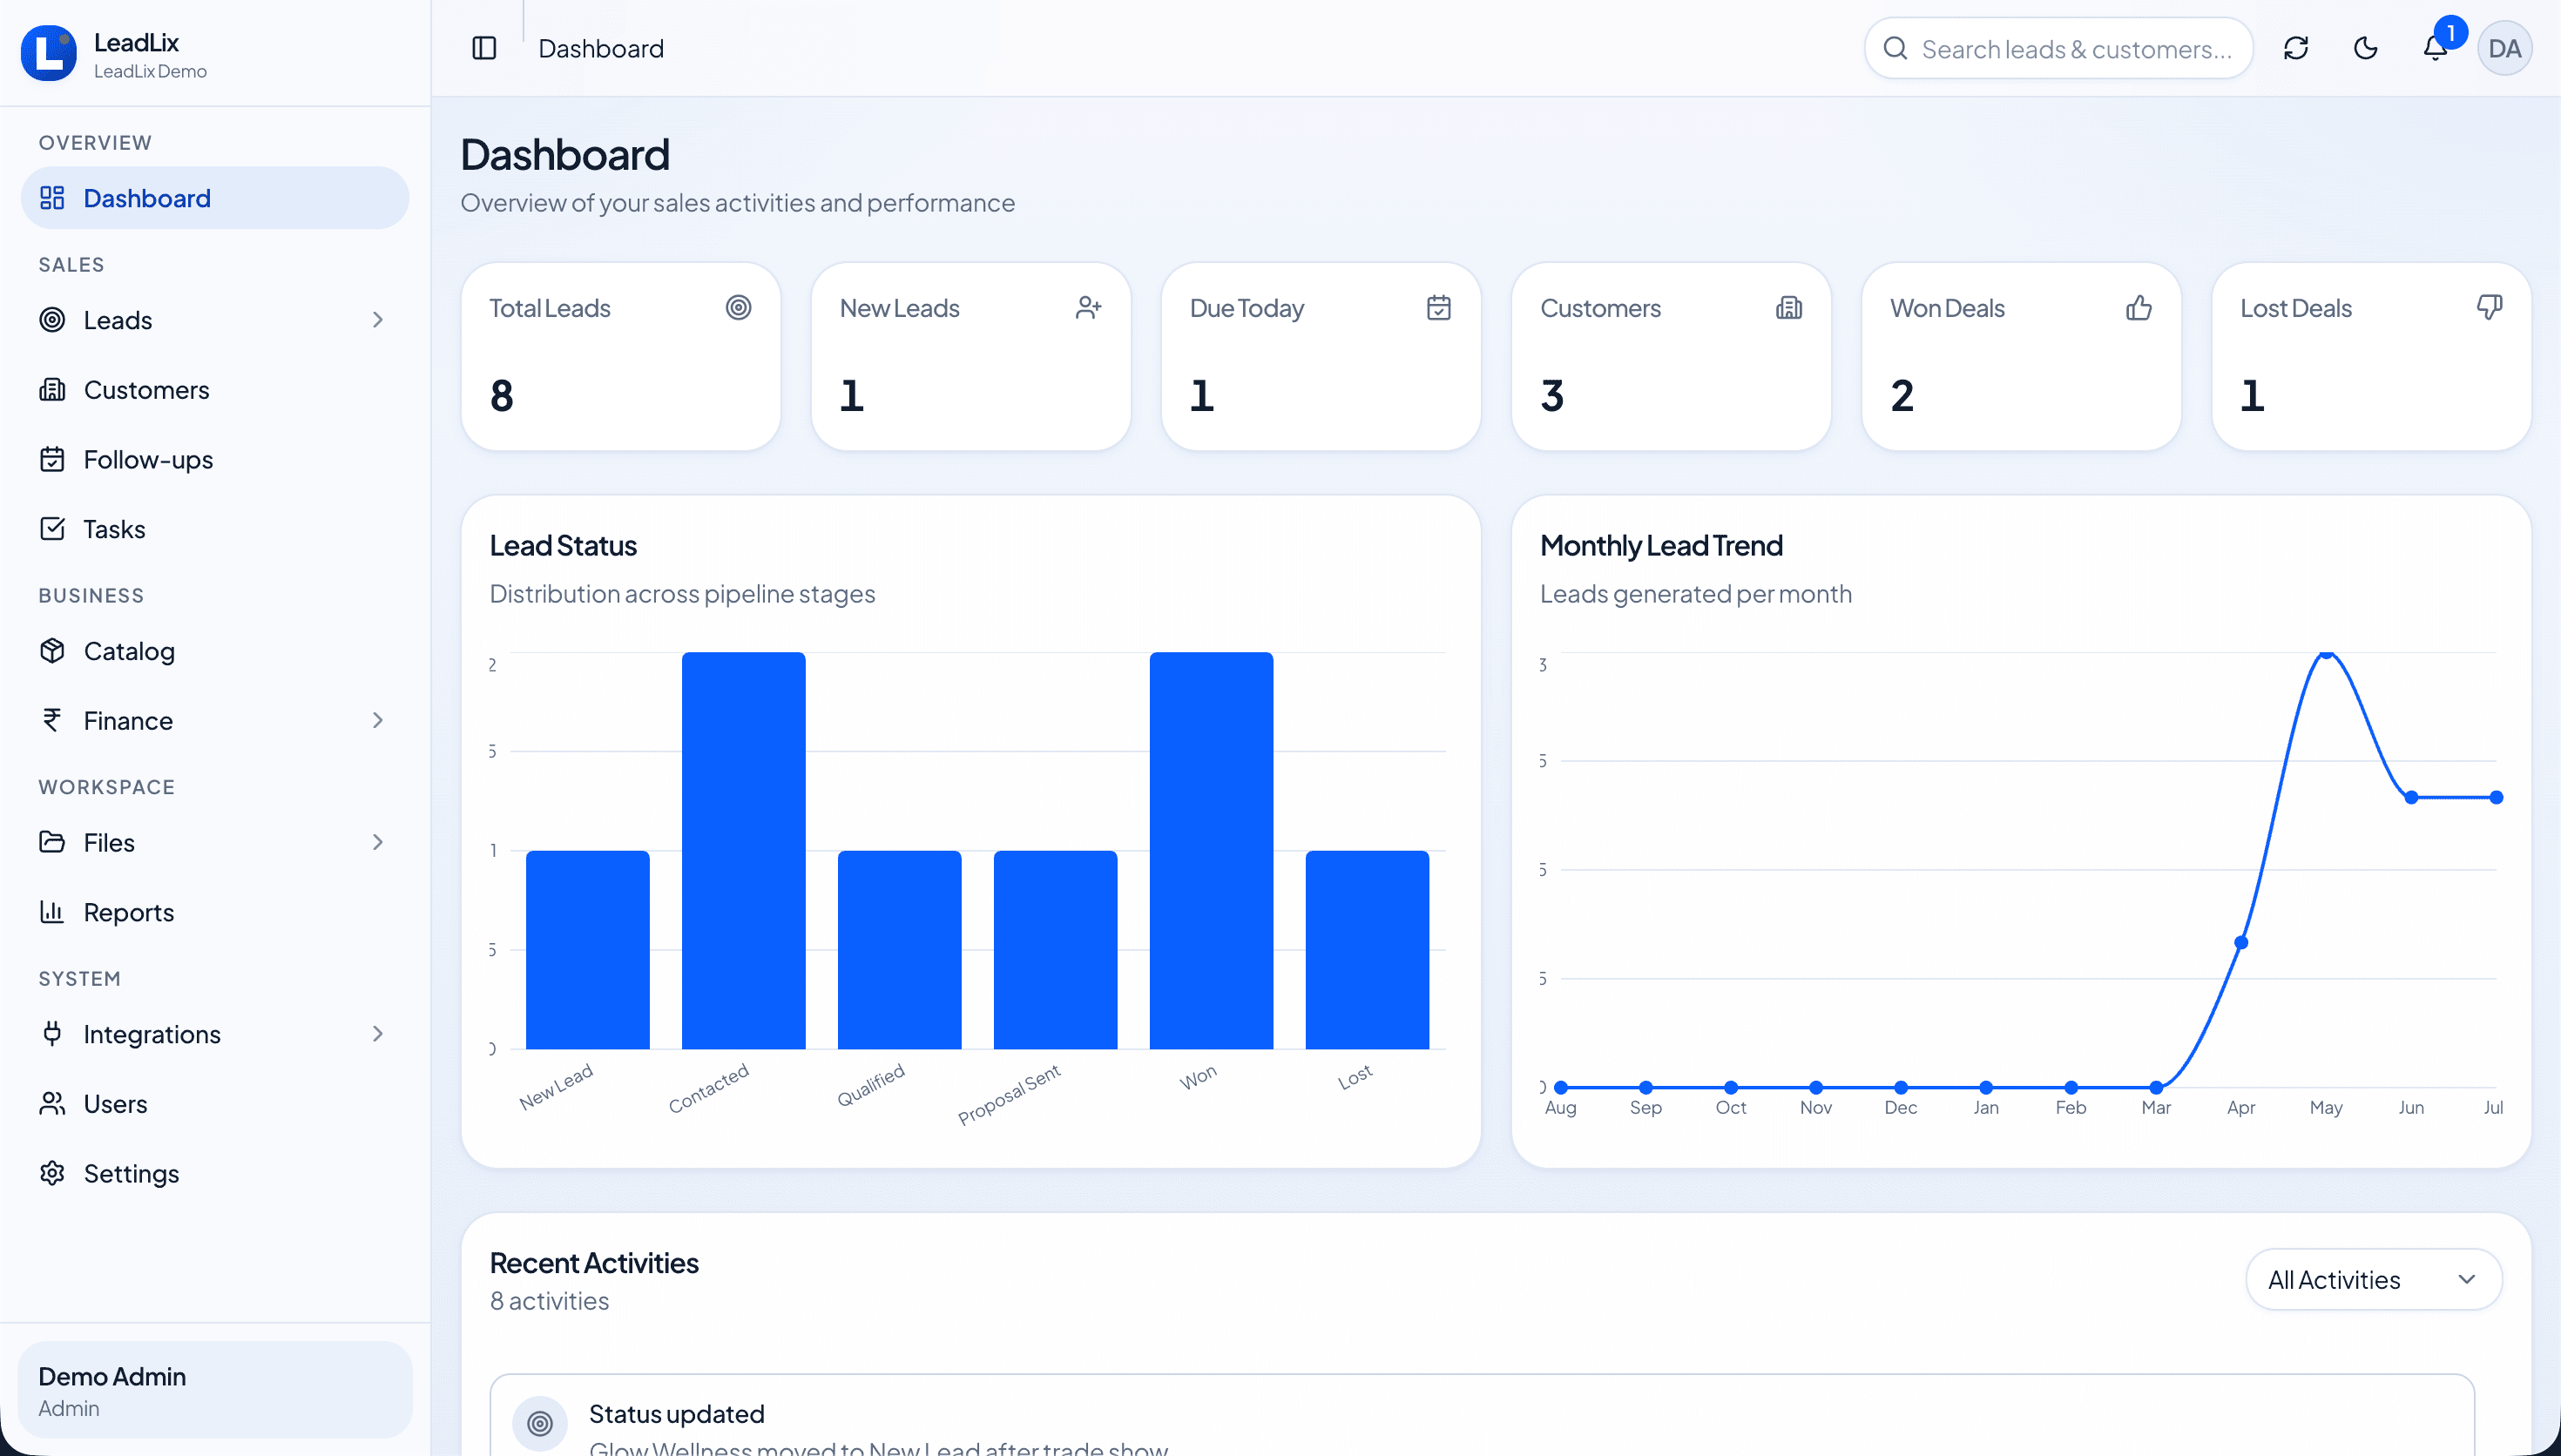The height and width of the screenshot is (1456, 2561).
Task: Select the Won bar in Lead Status
Action: (1211, 850)
